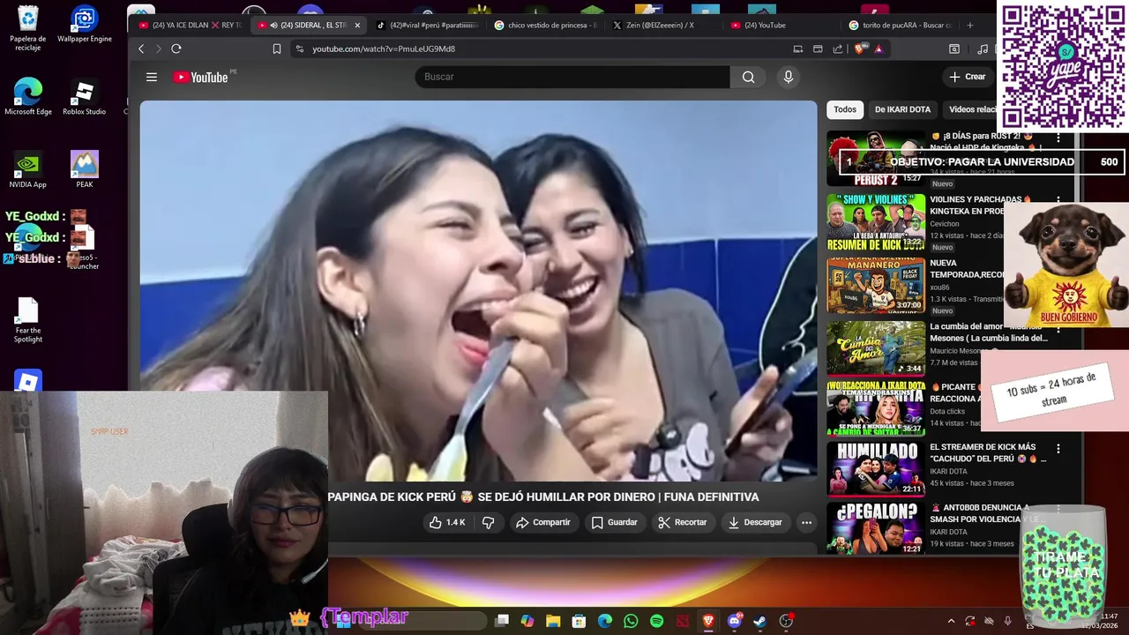This screenshot has height=635, width=1129.
Task: Open OBS Studio from the taskbar
Action: 786,621
